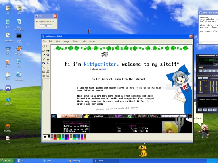Click the Winamp stop button
Screen dimensions: 218x163
[212, 71]
